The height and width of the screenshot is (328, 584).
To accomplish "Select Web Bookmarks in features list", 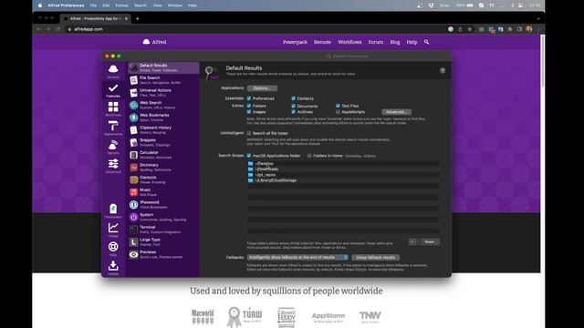I will point(163,118).
